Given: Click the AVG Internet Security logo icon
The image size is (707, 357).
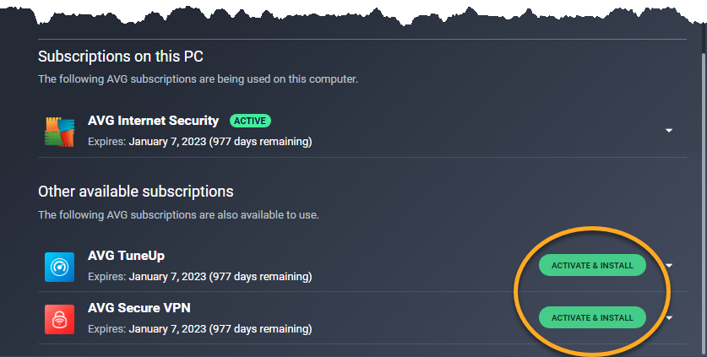Looking at the screenshot, I should click(x=59, y=132).
